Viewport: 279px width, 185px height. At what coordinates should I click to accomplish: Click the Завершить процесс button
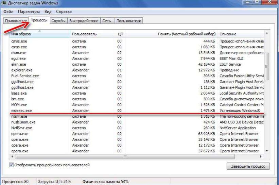[x=248, y=166]
